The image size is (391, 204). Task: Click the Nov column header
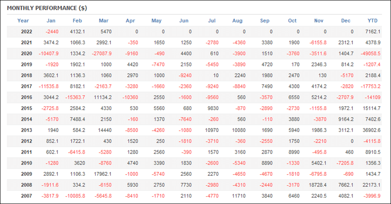pyautogui.click(x=319, y=21)
